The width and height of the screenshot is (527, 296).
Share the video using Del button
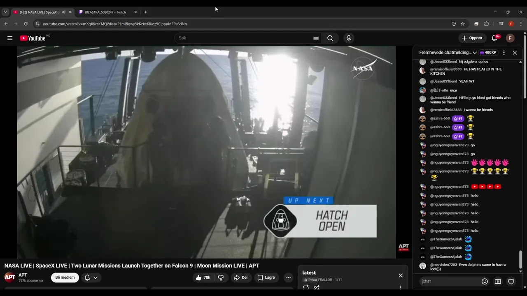coord(241,277)
